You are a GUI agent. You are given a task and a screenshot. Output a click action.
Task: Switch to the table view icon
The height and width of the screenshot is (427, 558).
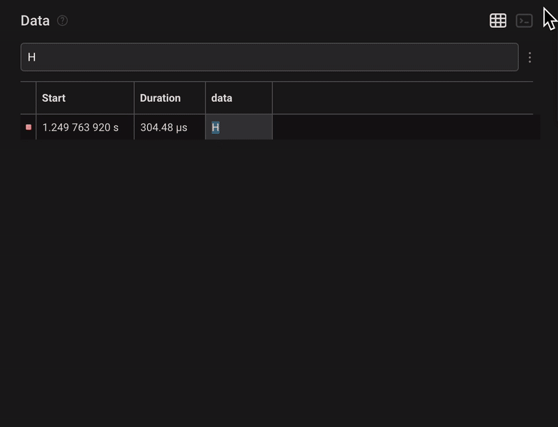point(498,21)
